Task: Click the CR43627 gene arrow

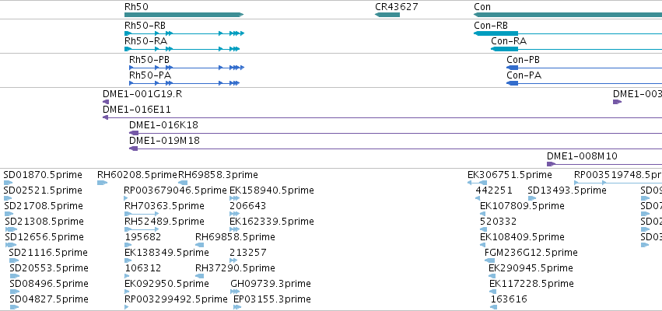Action: pyautogui.click(x=387, y=15)
